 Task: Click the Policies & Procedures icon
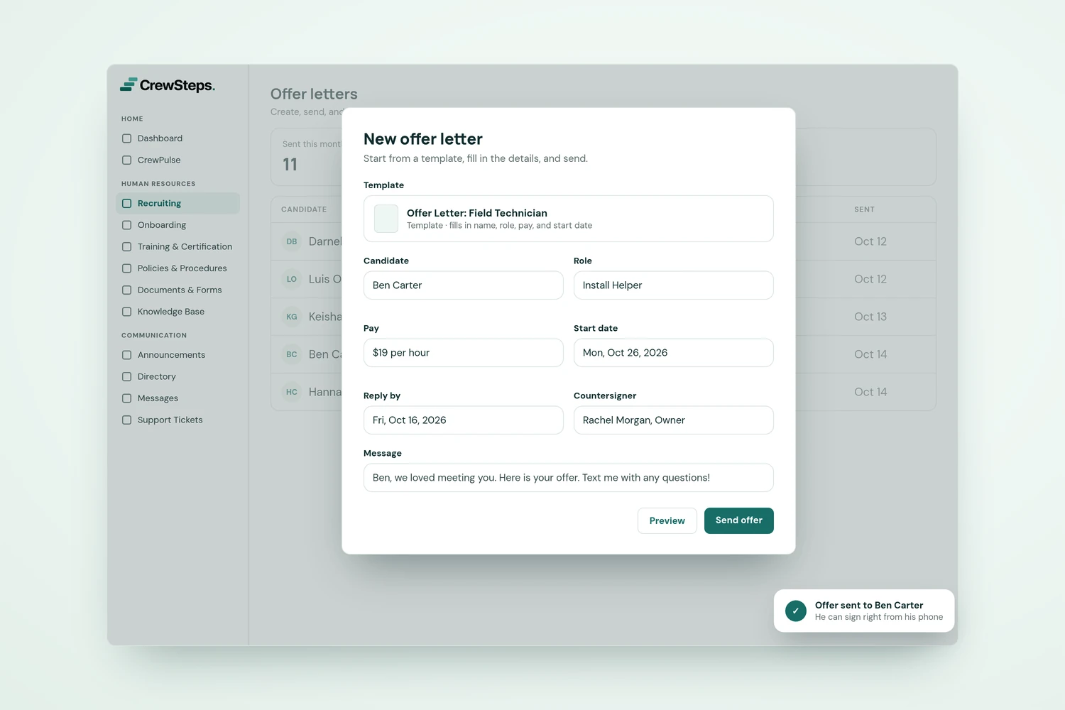126,268
